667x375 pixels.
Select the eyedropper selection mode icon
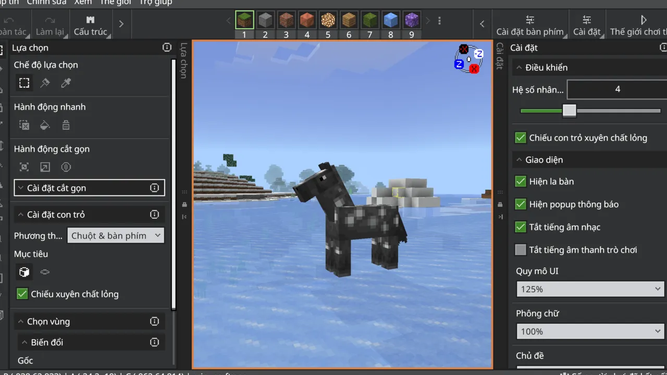click(66, 83)
